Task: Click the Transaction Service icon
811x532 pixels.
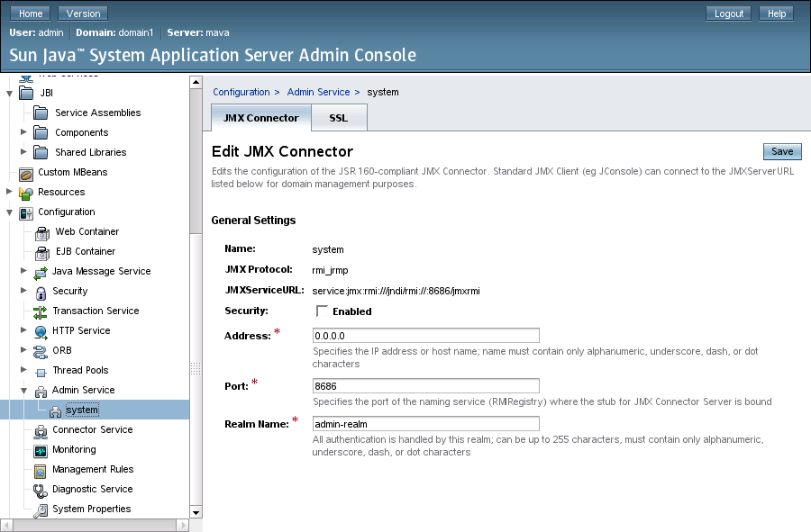Action: pos(40,311)
